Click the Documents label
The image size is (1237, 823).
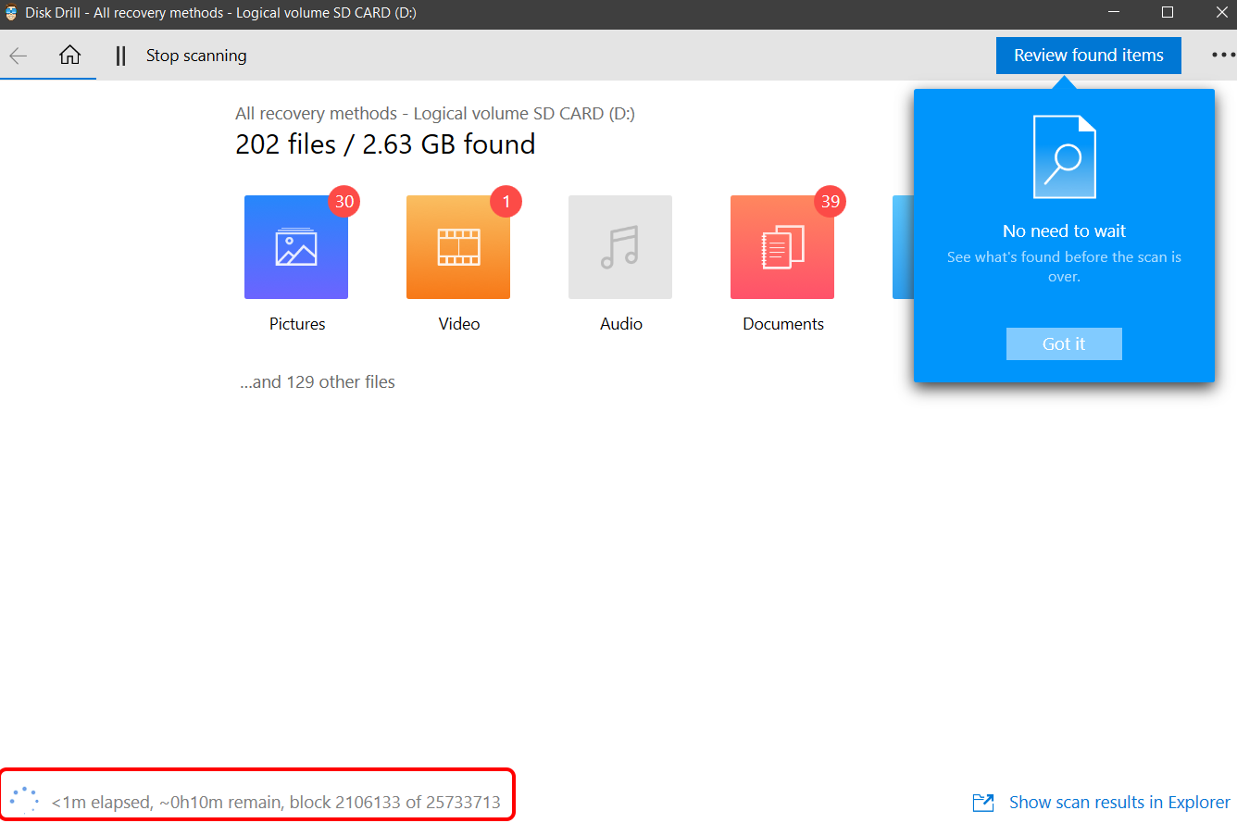(783, 324)
